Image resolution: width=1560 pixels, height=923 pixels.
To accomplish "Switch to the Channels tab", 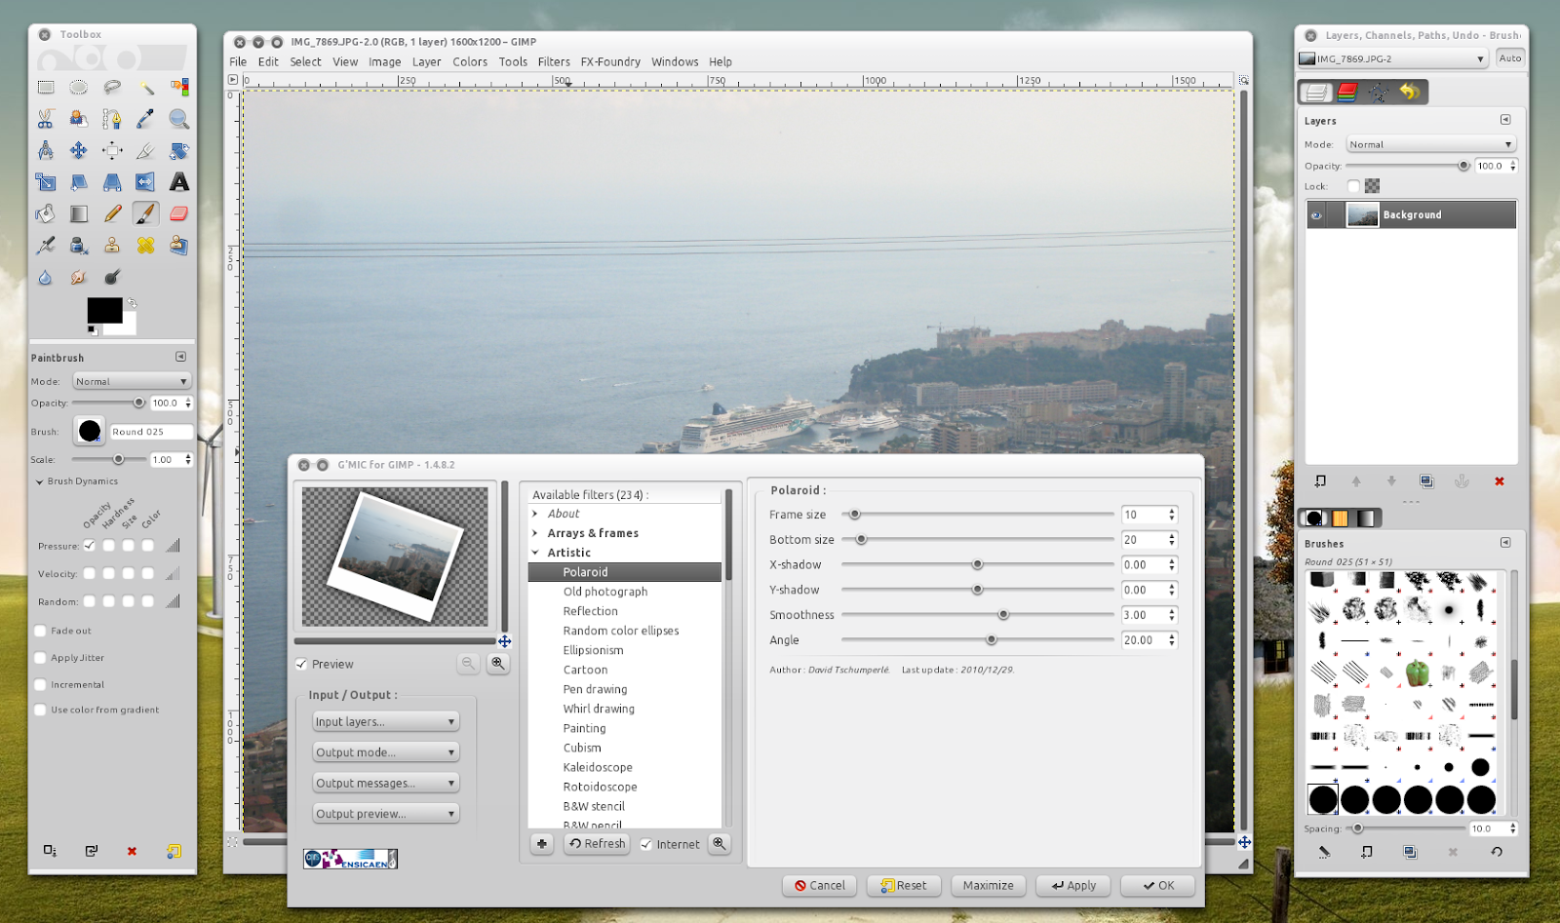I will [1347, 93].
